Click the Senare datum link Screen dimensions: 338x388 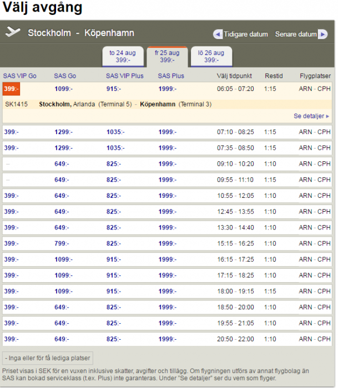[296, 34]
